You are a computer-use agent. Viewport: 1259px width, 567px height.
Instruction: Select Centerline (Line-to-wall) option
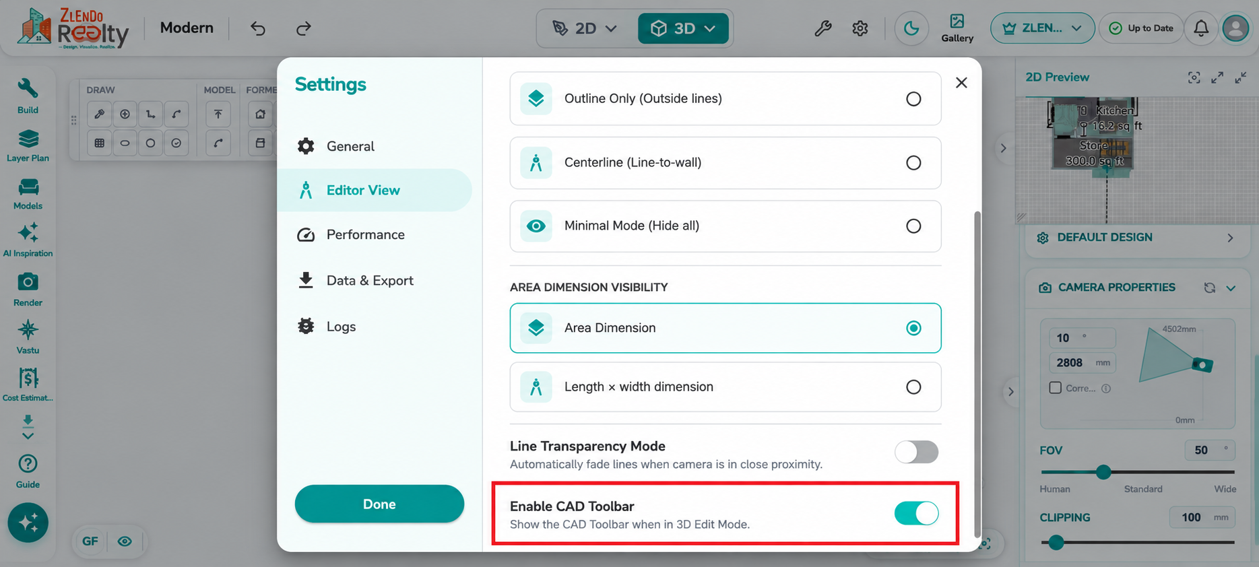coord(725,163)
